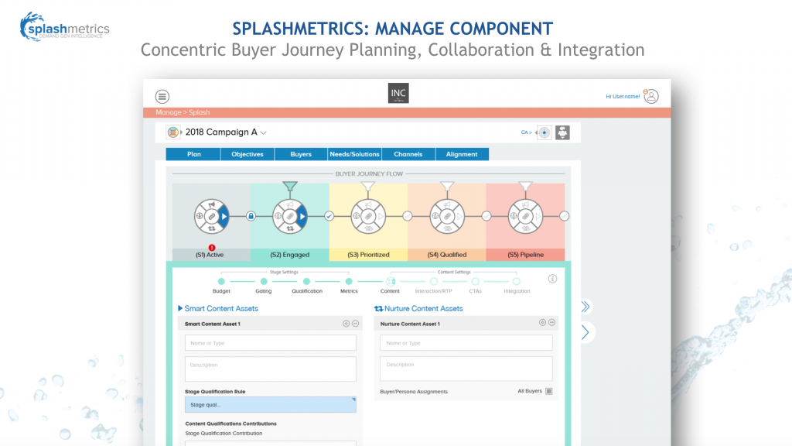Jump to the Metrics step marker
This screenshot has width=792, height=446.
tap(349, 282)
